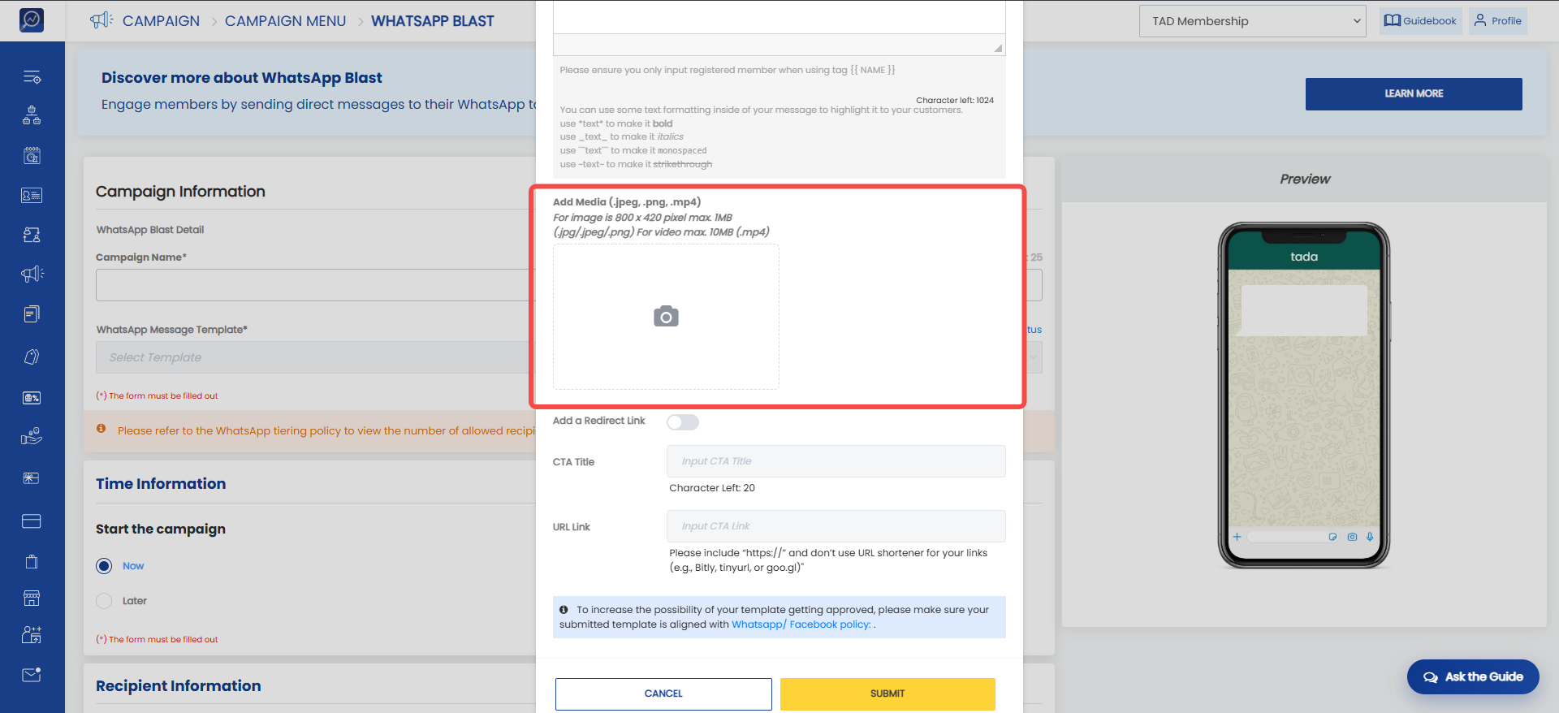Open the people-transfer sidebar icon
The width and height of the screenshot is (1559, 713).
pyautogui.click(x=32, y=235)
